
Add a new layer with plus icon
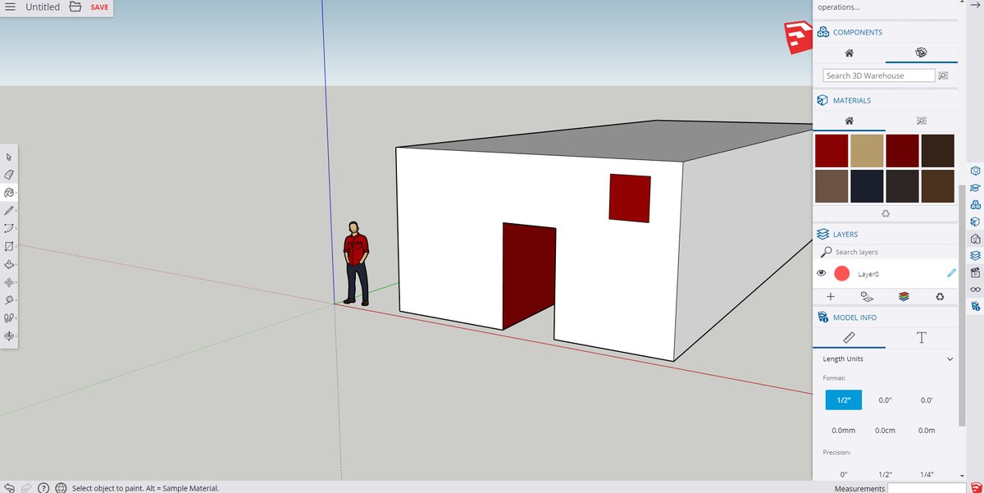pos(830,296)
